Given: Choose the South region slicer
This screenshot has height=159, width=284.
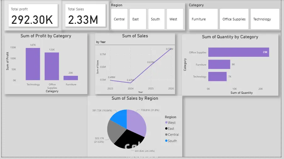Looking at the screenshot, I should click(156, 19).
